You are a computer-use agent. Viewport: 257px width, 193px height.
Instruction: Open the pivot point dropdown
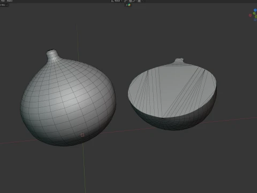[126, 1]
